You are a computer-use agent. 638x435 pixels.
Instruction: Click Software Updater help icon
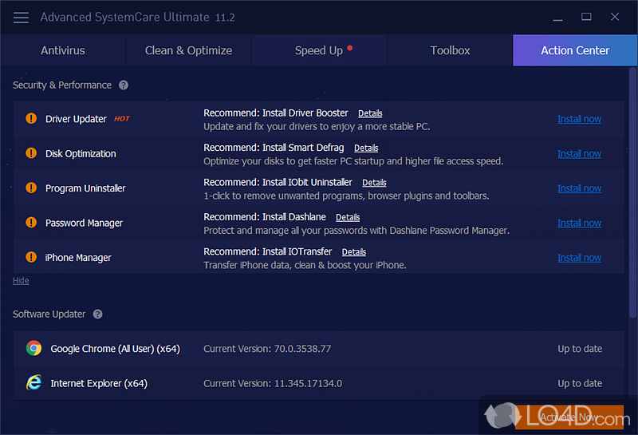click(97, 314)
